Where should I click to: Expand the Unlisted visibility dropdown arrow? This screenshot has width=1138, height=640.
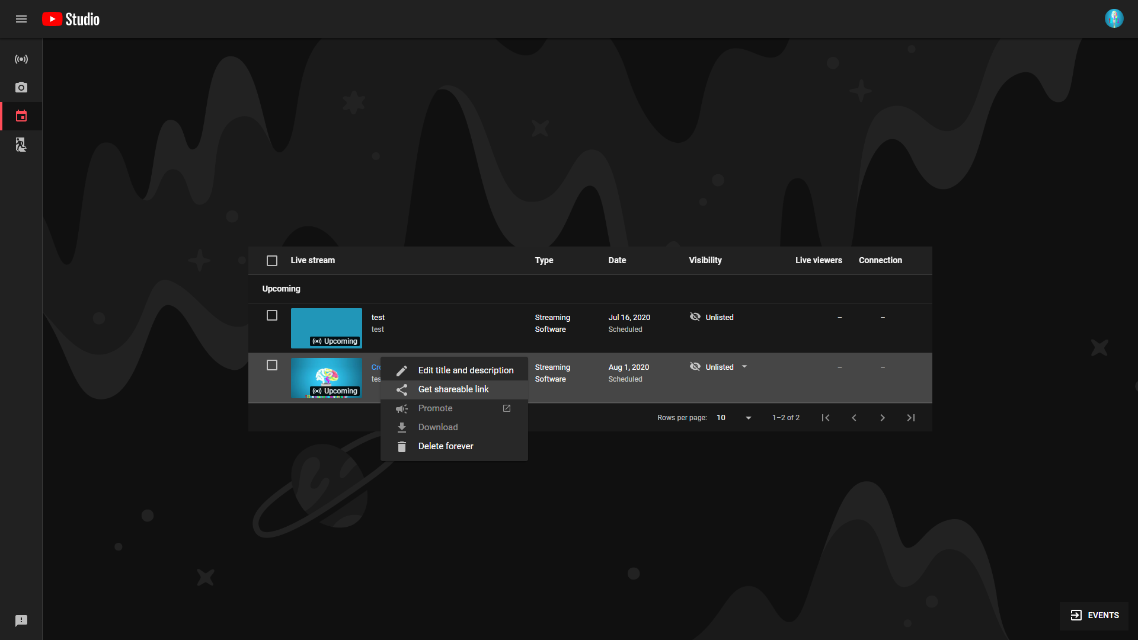coord(744,367)
